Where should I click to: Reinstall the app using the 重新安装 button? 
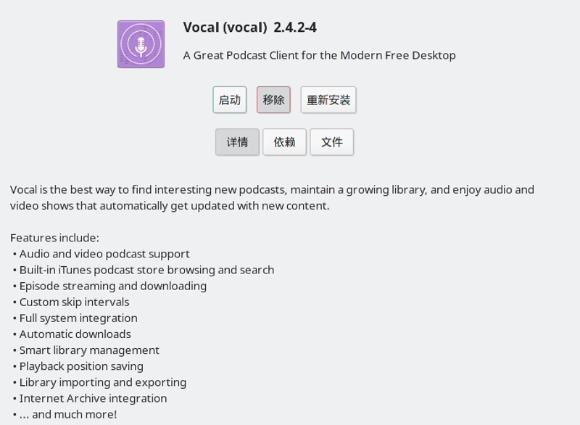pyautogui.click(x=328, y=100)
